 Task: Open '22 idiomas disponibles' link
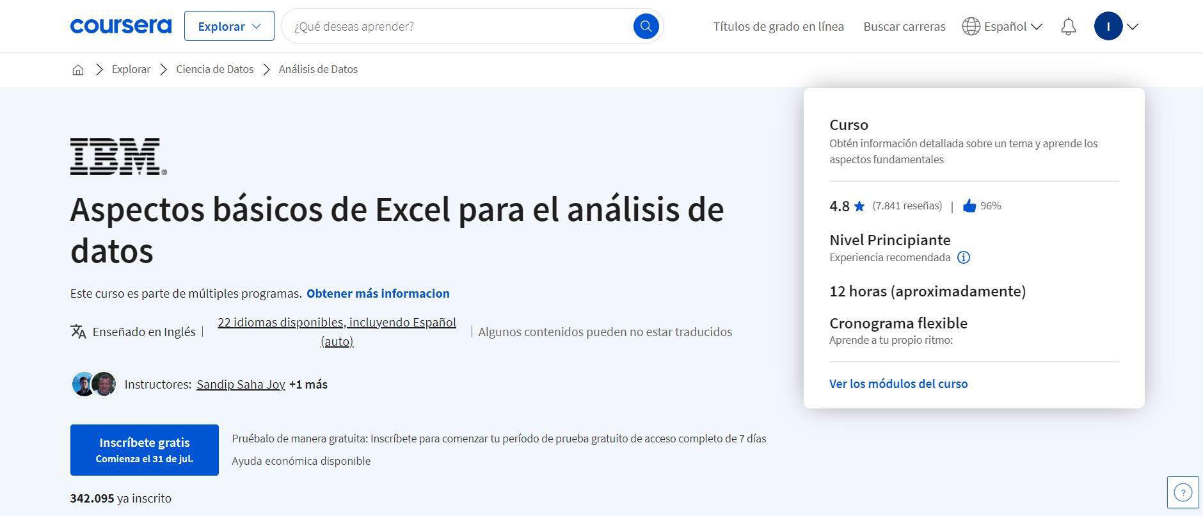(337, 332)
